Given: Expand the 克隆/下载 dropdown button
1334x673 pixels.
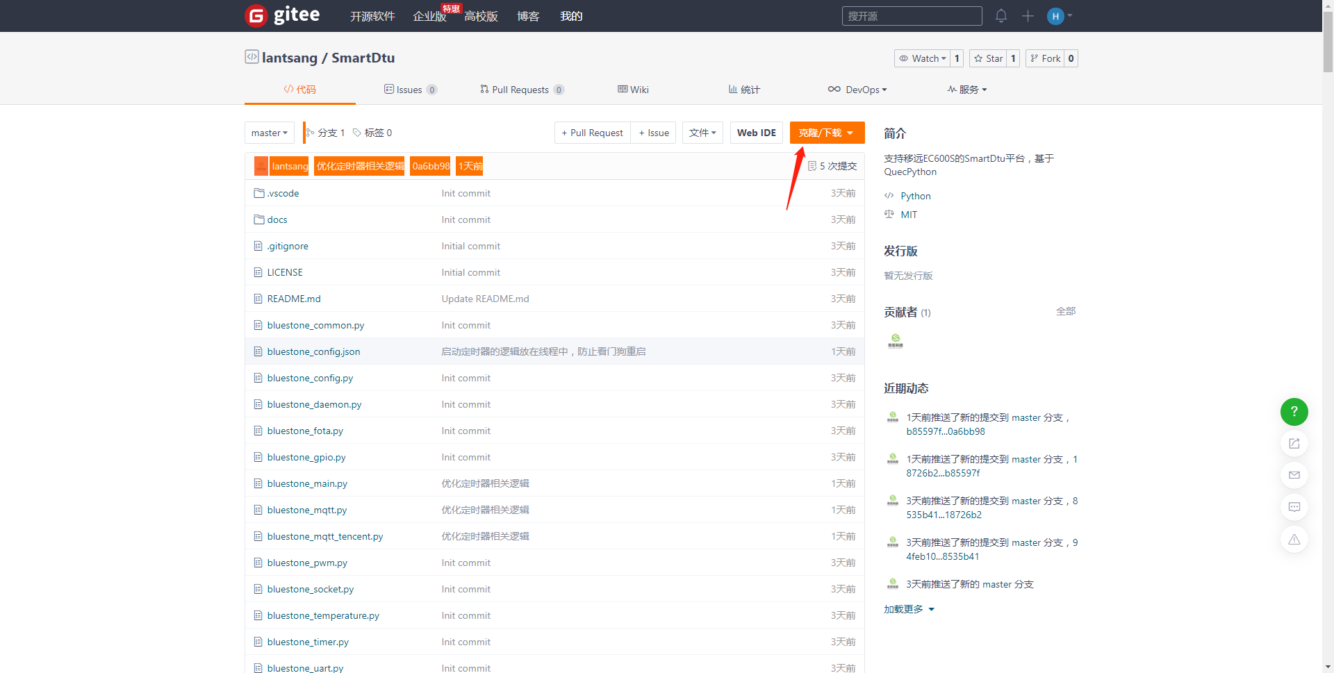Looking at the screenshot, I should [827, 133].
